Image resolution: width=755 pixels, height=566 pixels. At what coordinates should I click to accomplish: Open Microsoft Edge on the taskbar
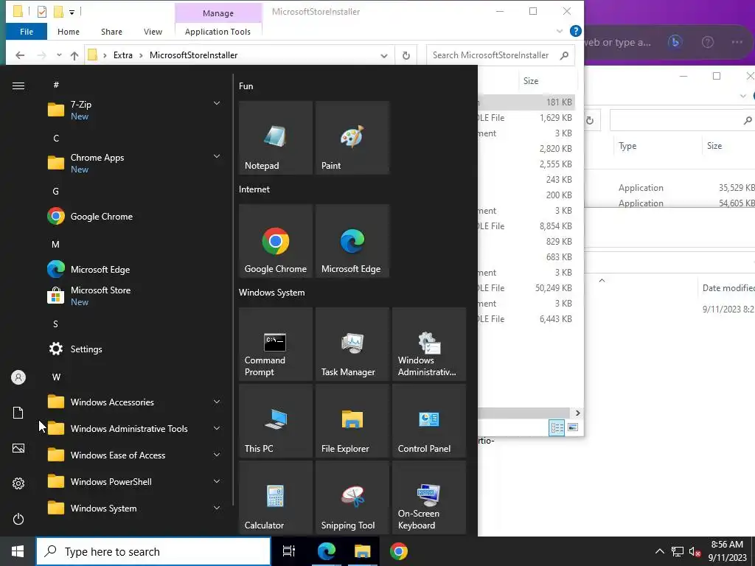(x=326, y=551)
